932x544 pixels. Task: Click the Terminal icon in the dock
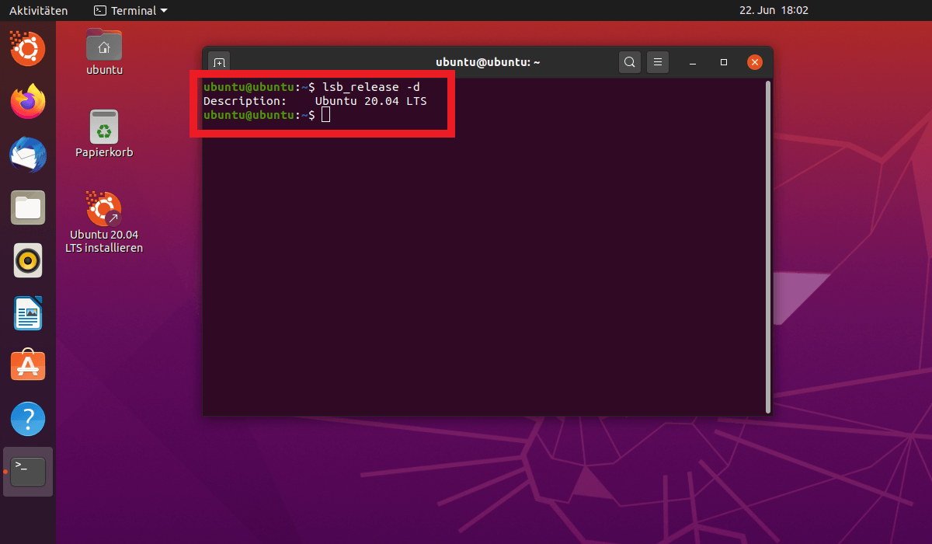[28, 472]
